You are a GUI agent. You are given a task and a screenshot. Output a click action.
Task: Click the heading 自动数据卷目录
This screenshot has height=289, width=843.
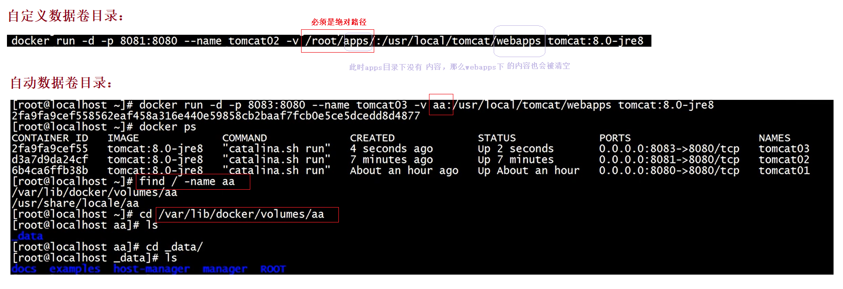[61, 82]
